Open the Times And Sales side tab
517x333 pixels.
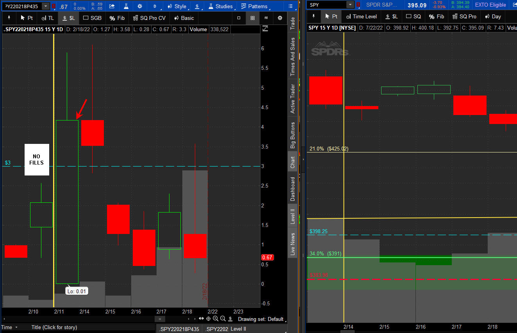[x=292, y=57]
